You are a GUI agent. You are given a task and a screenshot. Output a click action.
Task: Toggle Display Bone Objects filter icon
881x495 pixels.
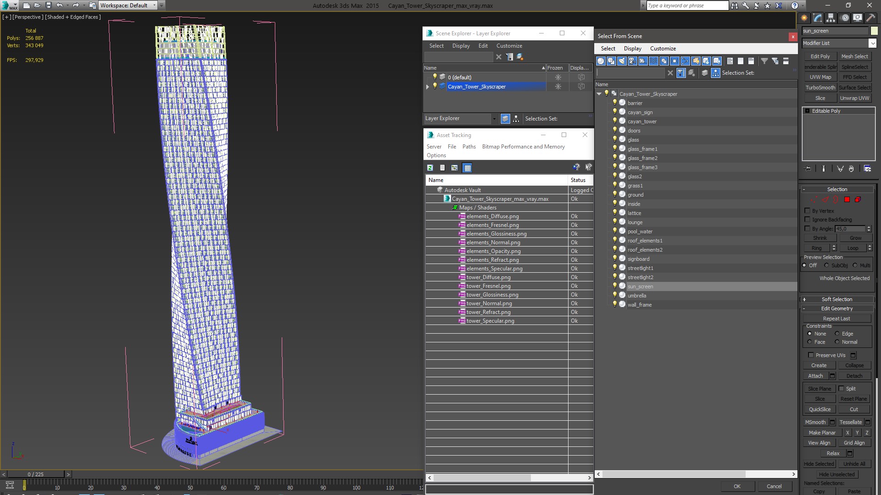point(685,61)
